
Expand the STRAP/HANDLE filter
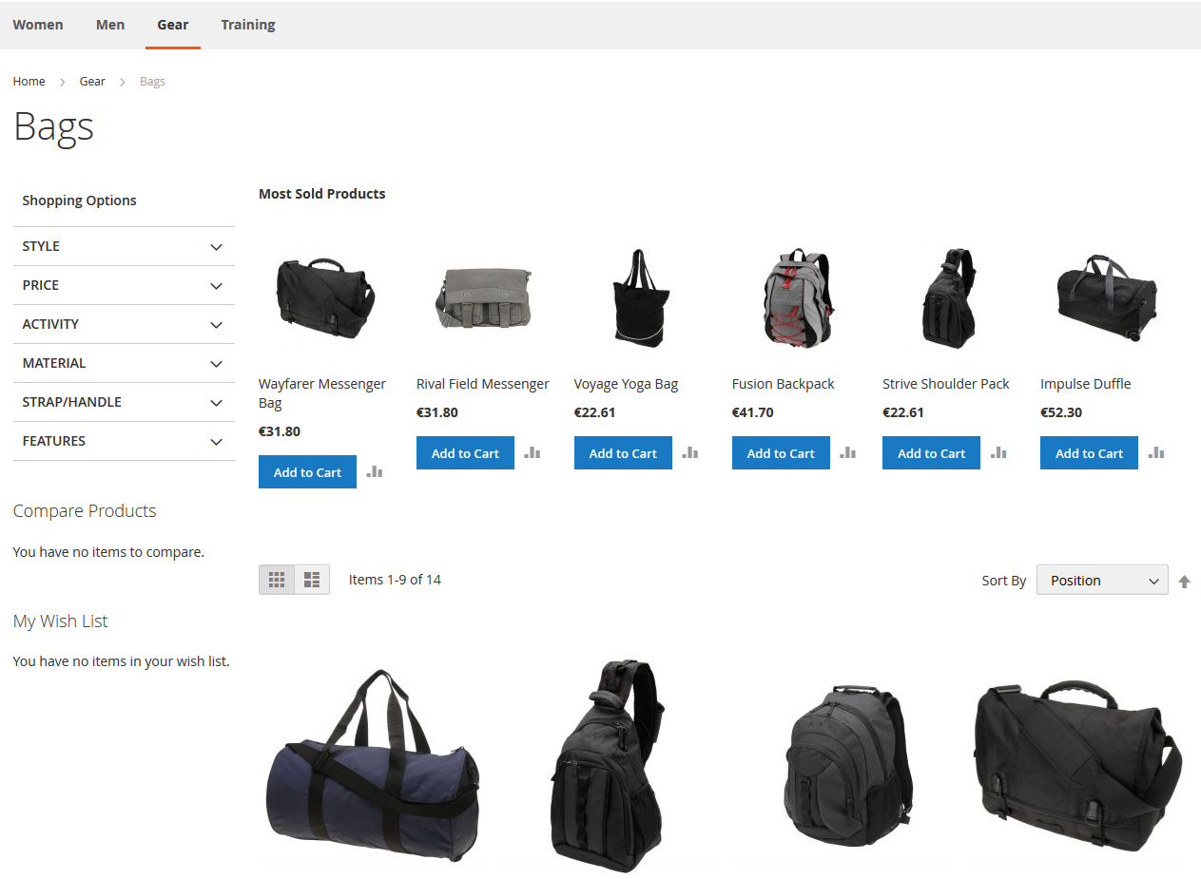pyautogui.click(x=124, y=402)
